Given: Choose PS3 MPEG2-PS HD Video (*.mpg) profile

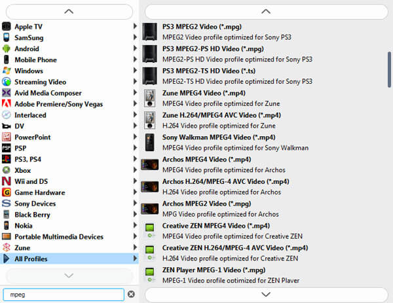Looking at the screenshot, I should (x=263, y=54).
